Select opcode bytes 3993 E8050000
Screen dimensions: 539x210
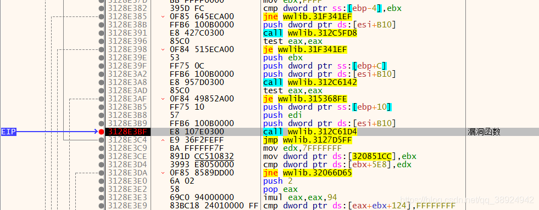(202, 164)
